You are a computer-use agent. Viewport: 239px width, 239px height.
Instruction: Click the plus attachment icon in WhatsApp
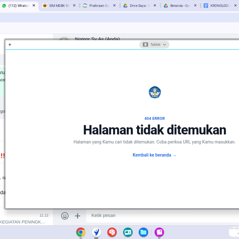coord(77,216)
